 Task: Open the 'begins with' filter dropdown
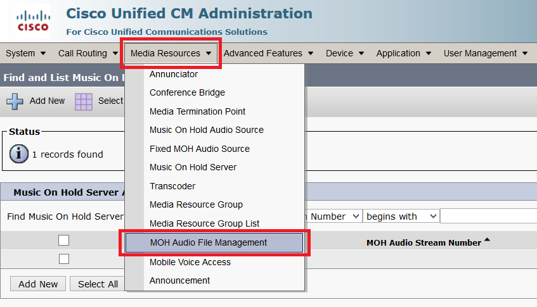pos(401,216)
